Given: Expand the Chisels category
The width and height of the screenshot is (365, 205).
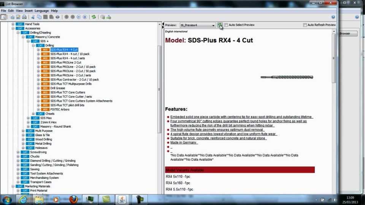Looking at the screenshot, I should click(33, 114).
